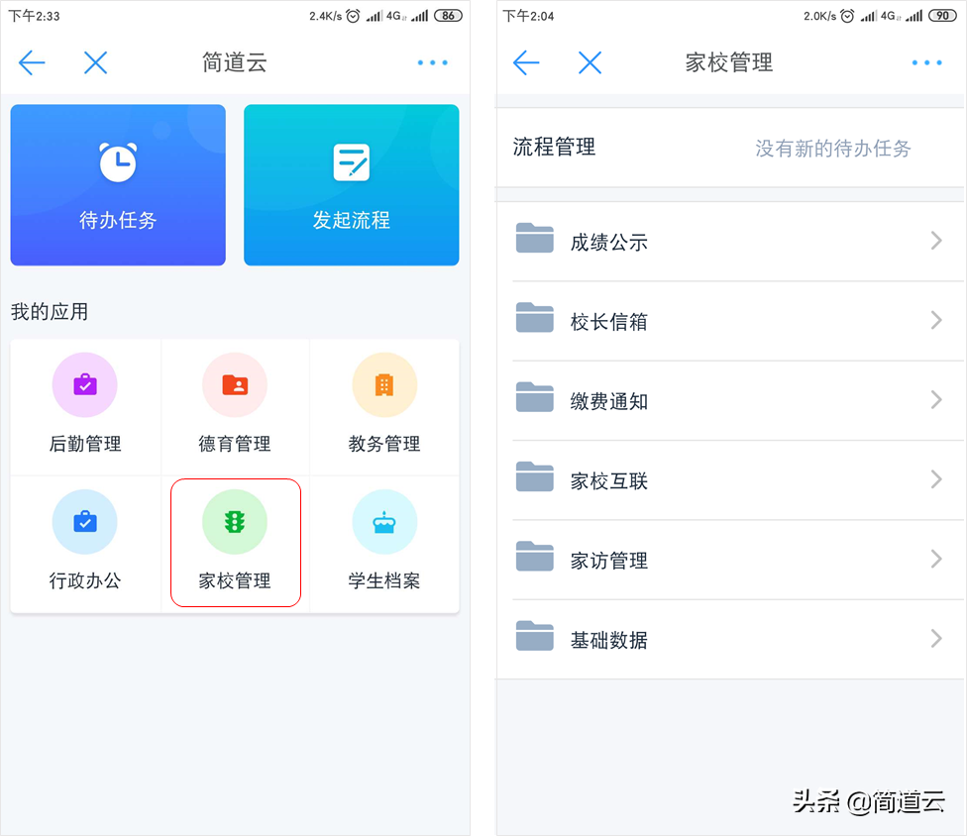Open the 家校管理 traffic light icon
The height and width of the screenshot is (836, 967).
(235, 522)
